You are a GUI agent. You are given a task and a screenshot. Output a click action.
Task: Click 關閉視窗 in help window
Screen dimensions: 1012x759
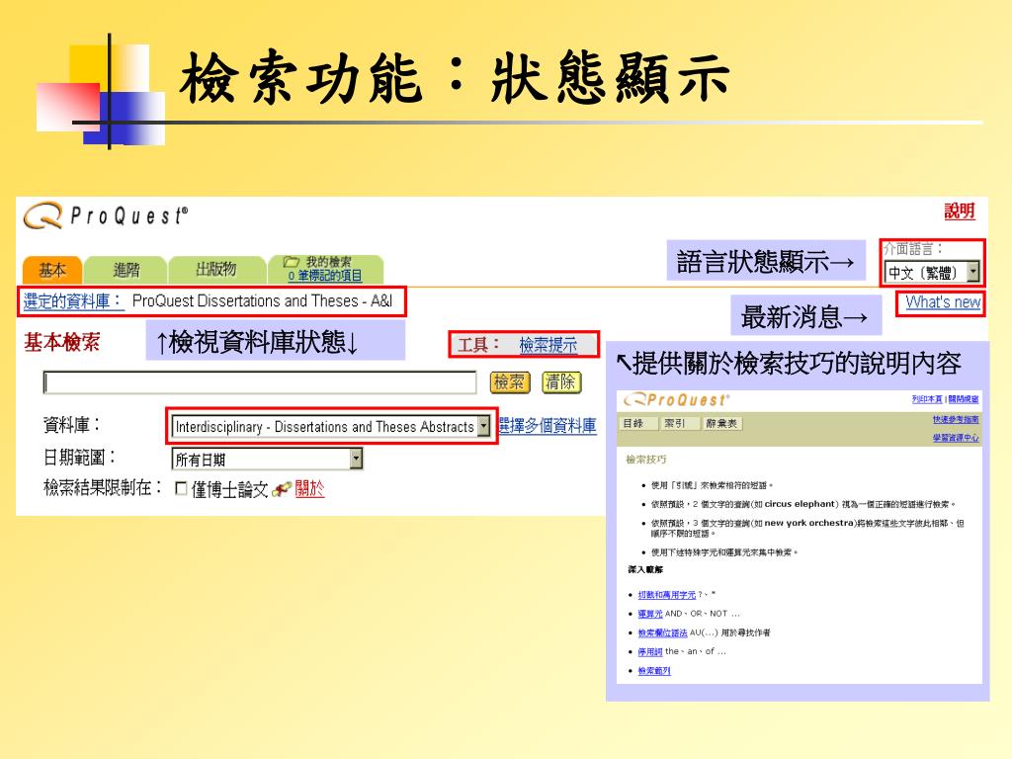(964, 399)
